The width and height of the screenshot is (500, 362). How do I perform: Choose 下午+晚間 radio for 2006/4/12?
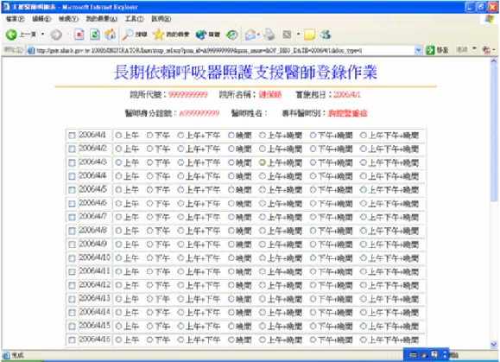click(x=313, y=285)
